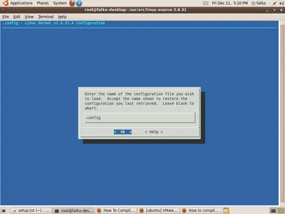Open the System menu in top panel

60,3
